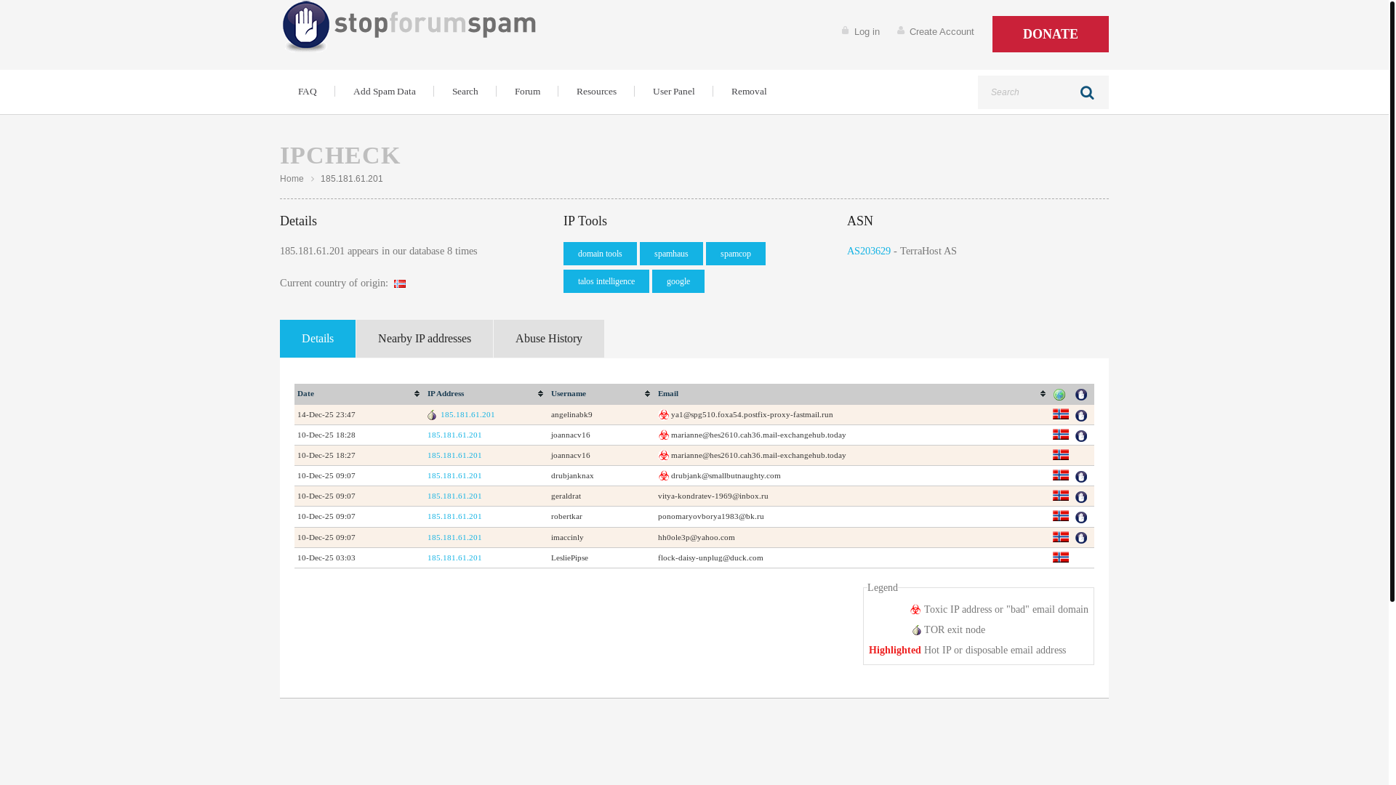Click the Home breadcrumb link
1396x785 pixels.
(x=292, y=179)
